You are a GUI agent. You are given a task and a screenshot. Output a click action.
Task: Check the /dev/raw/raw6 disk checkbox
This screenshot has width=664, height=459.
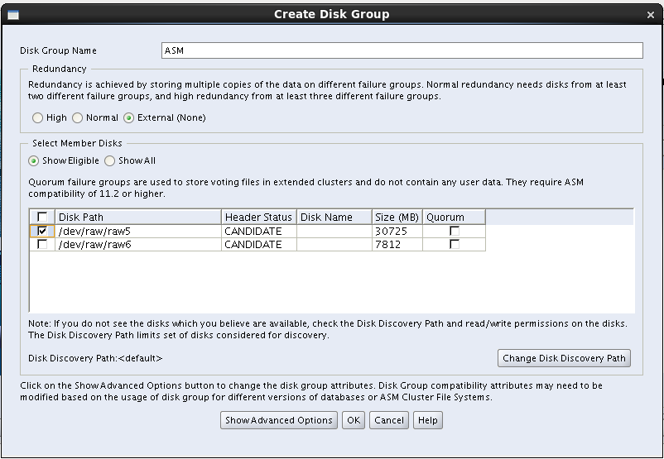[x=42, y=244]
